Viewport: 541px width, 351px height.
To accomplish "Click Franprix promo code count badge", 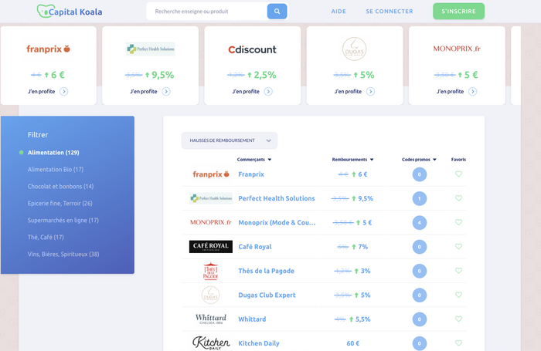I will (420, 174).
